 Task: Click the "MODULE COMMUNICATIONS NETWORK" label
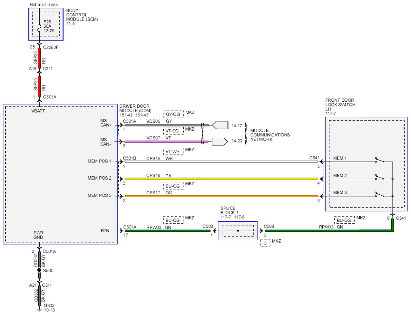click(x=270, y=135)
